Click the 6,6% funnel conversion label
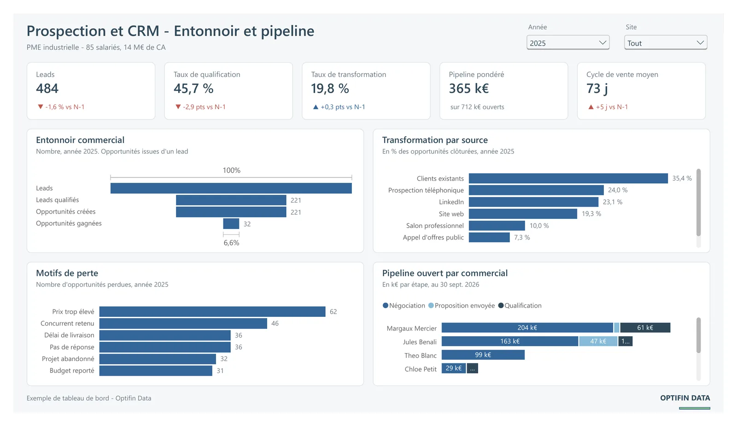The image size is (737, 426). tap(231, 243)
